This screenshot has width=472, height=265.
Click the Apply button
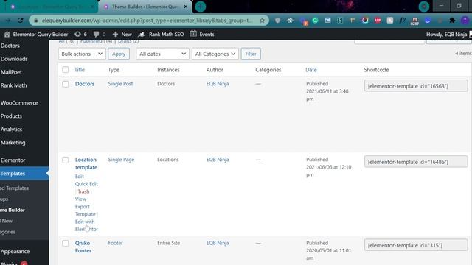coord(119,54)
